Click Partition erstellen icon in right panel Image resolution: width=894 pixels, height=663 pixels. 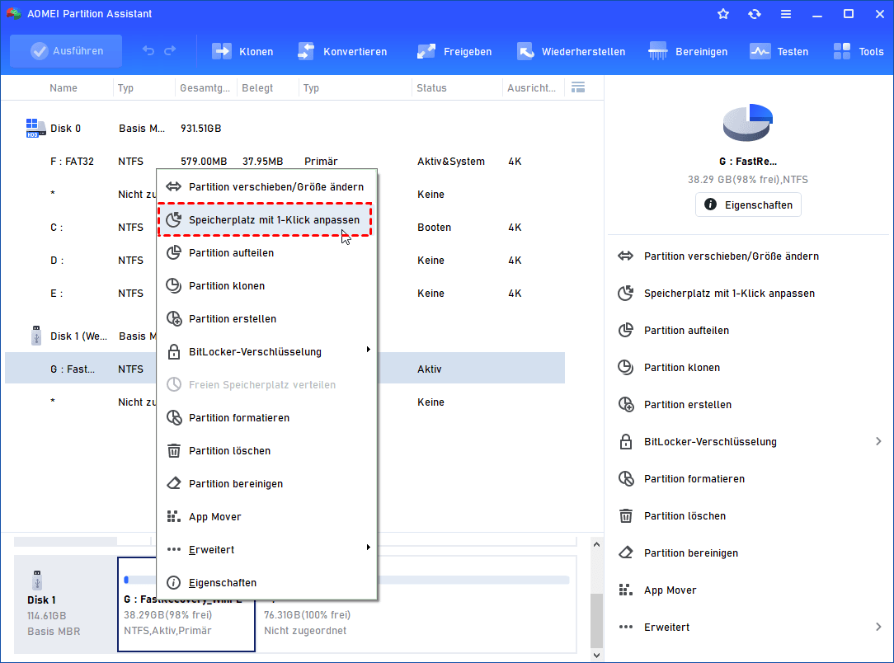pos(625,404)
